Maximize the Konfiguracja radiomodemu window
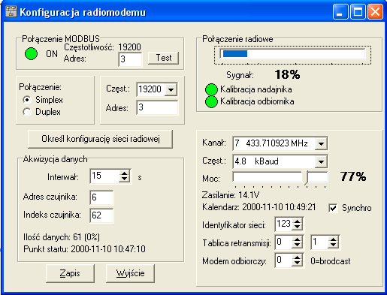387x295 pixels. 358,11
